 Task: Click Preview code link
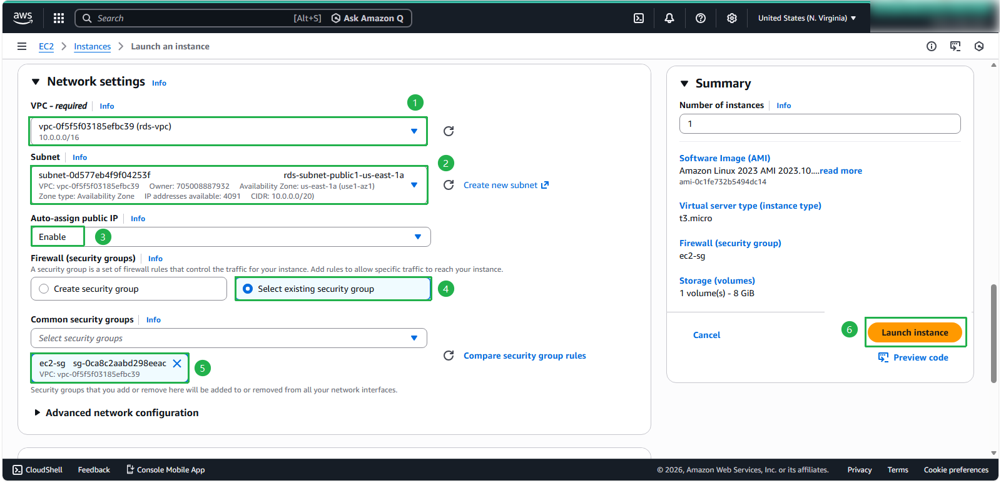pos(913,357)
